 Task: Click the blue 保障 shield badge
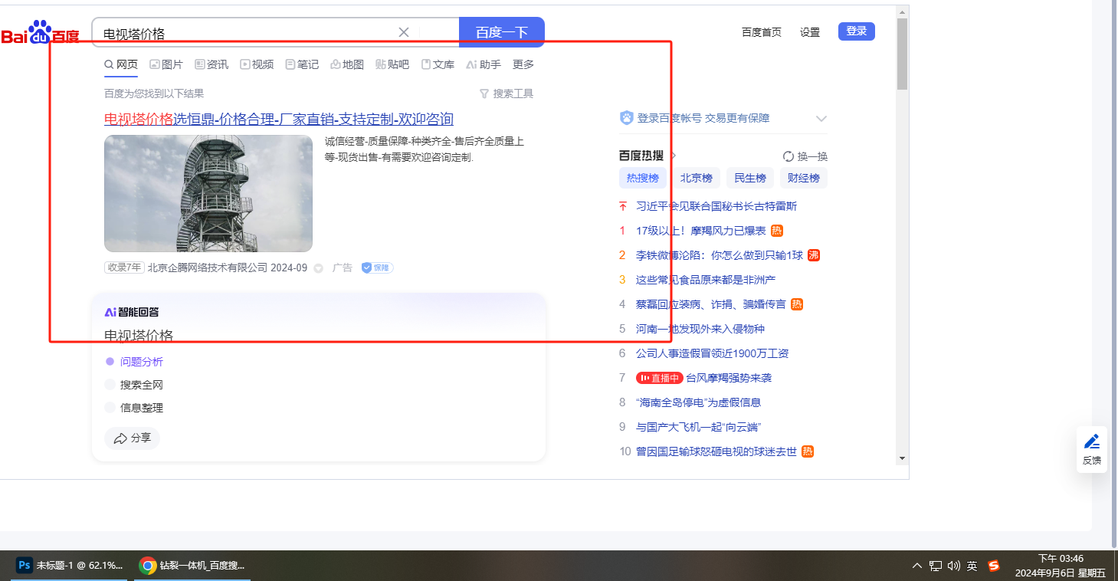coord(377,268)
